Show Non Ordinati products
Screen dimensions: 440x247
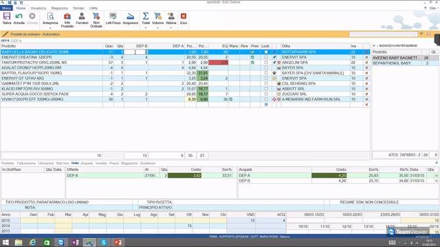click(x=96, y=20)
